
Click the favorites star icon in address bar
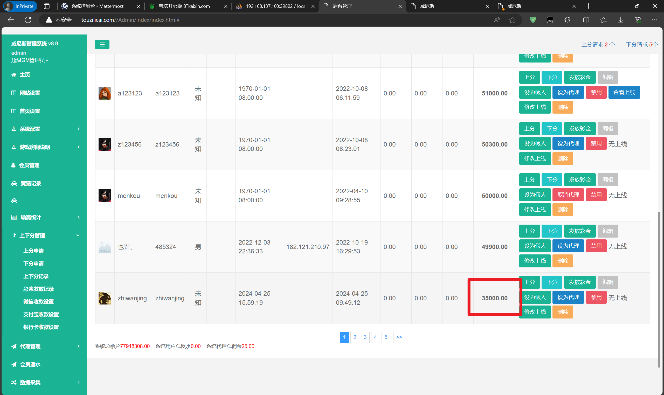(x=512, y=20)
